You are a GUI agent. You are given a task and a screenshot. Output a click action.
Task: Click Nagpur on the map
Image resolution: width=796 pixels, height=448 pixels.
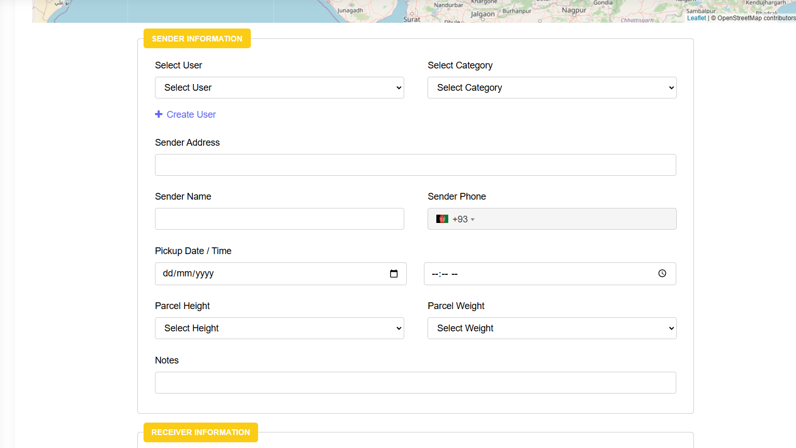(574, 10)
